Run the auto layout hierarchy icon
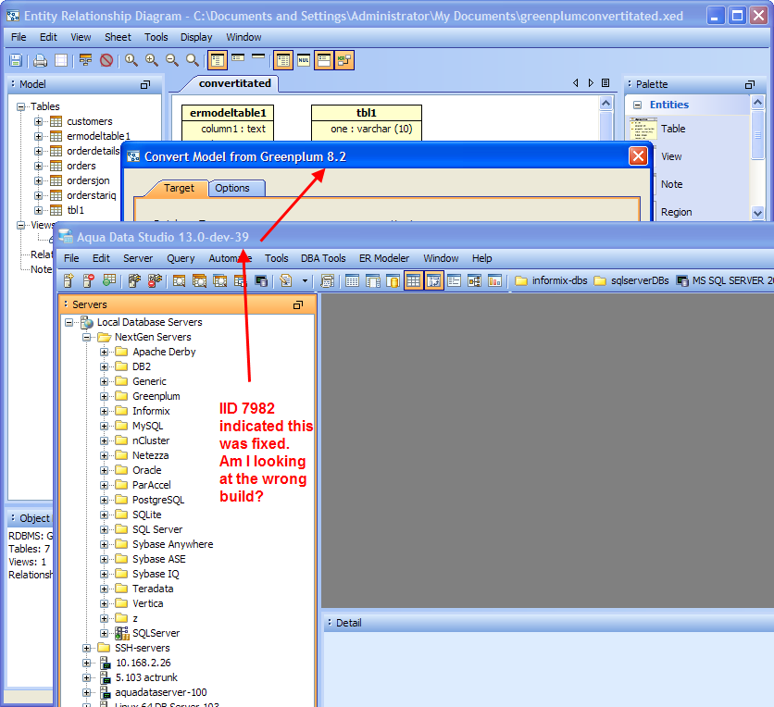Screen dimensions: 774x707 click(85, 60)
